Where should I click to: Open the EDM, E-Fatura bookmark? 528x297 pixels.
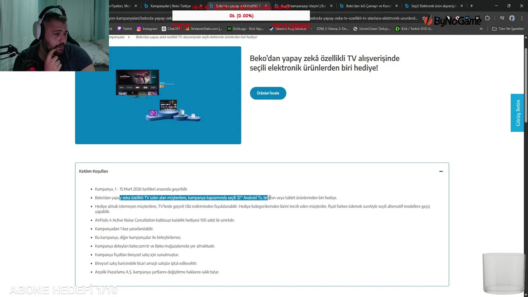coord(332,28)
